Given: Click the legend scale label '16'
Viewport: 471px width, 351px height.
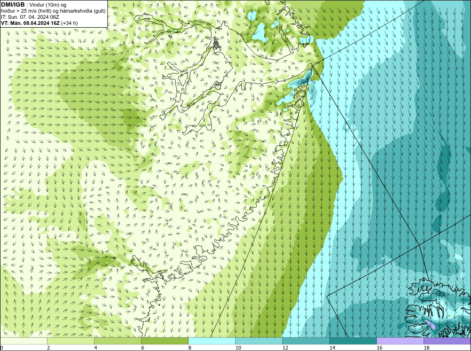Looking at the screenshot, I should pos(379,348).
